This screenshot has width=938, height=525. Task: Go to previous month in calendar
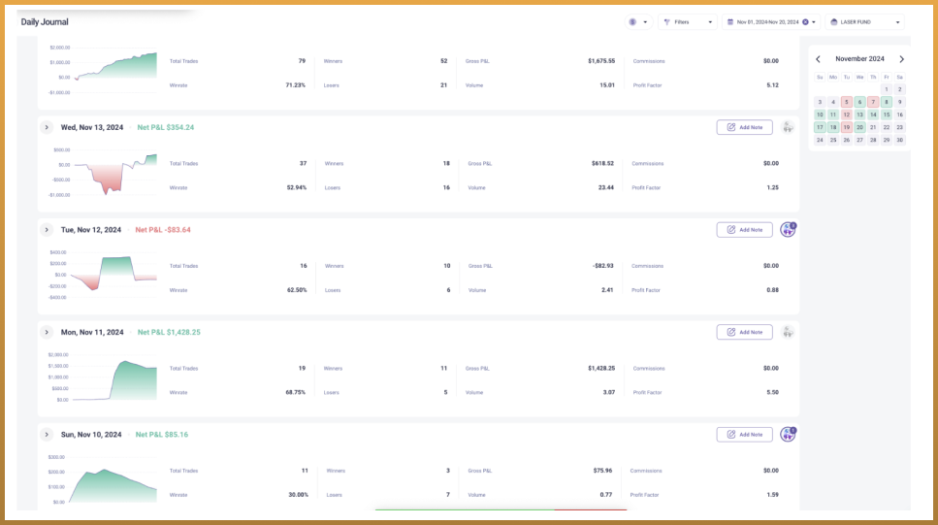(x=819, y=59)
